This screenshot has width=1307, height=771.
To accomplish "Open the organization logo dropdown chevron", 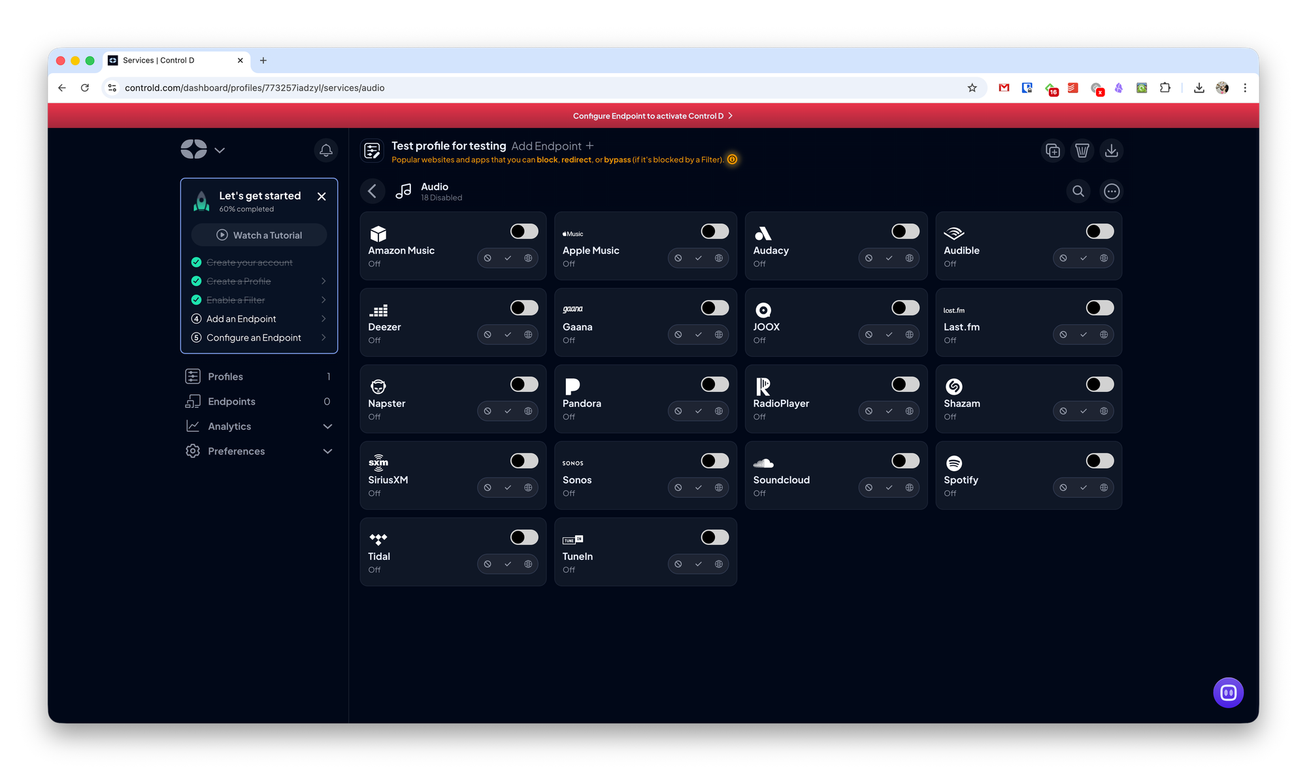I will click(x=220, y=150).
